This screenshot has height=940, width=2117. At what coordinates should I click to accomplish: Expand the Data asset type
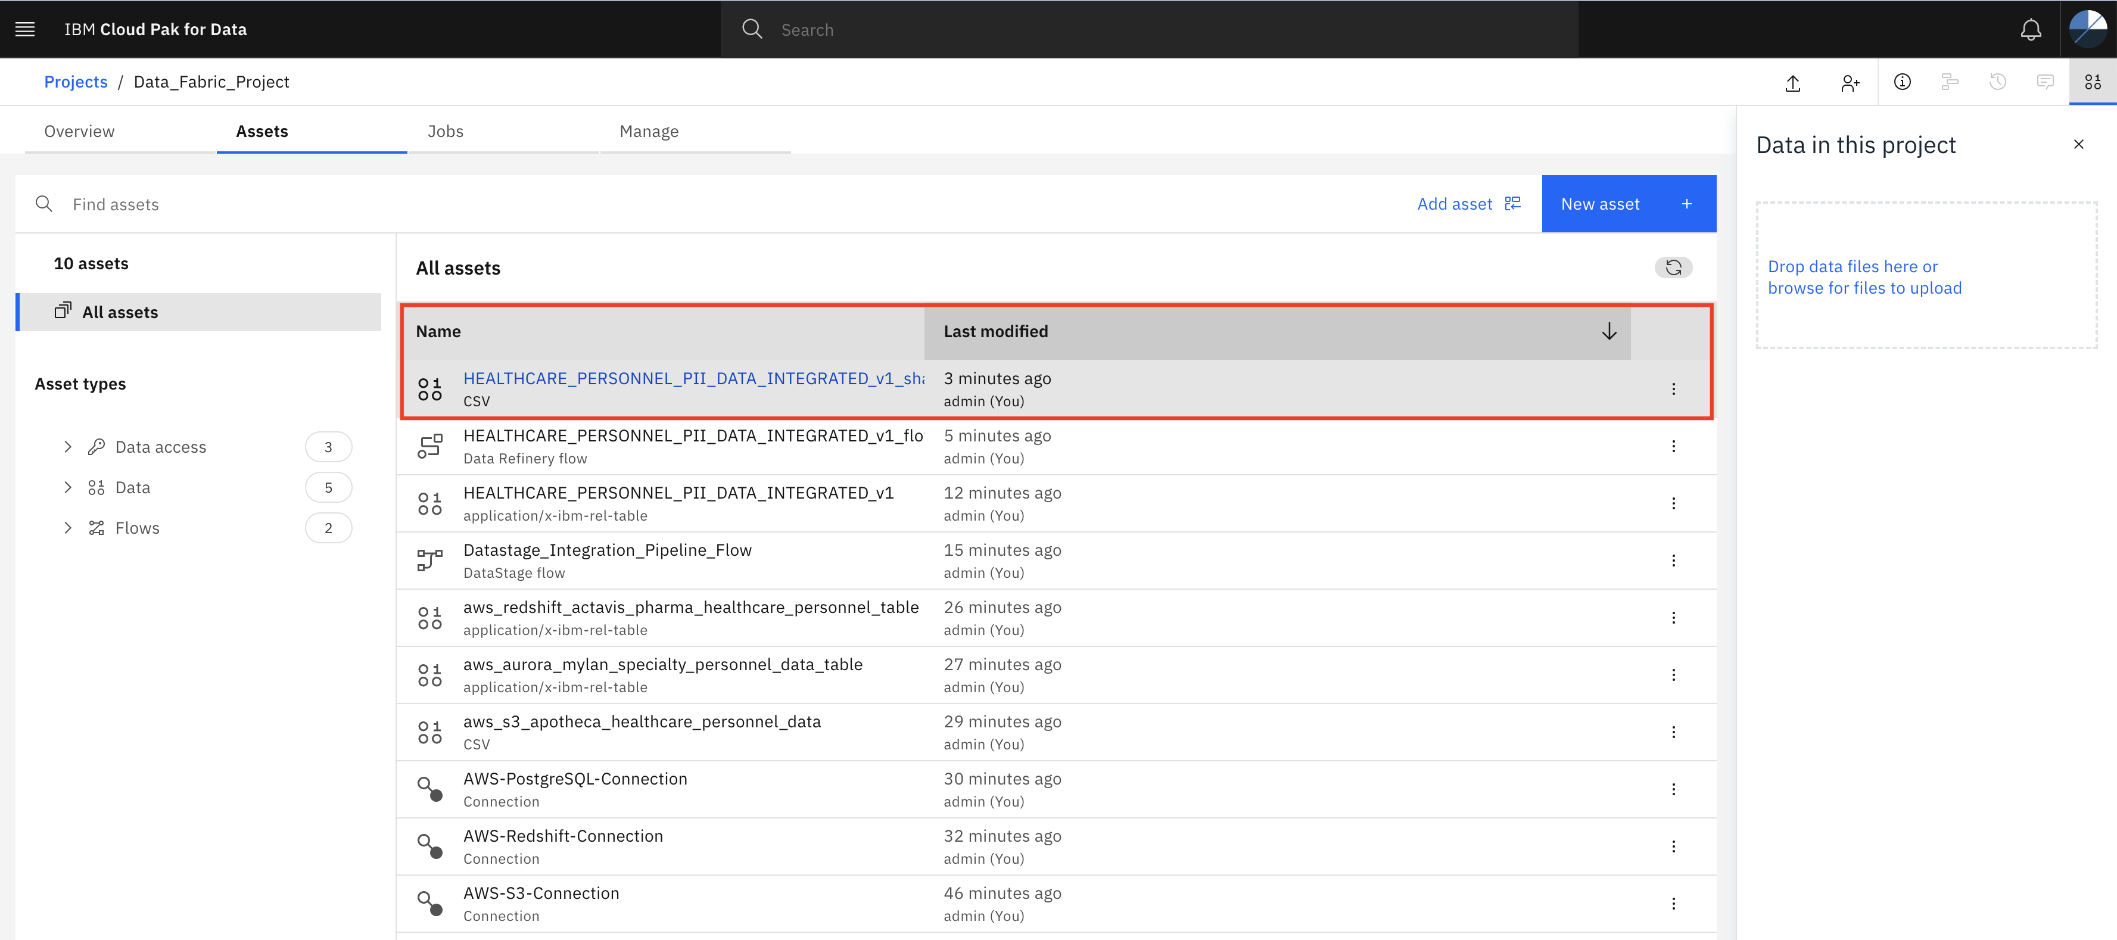pos(67,487)
